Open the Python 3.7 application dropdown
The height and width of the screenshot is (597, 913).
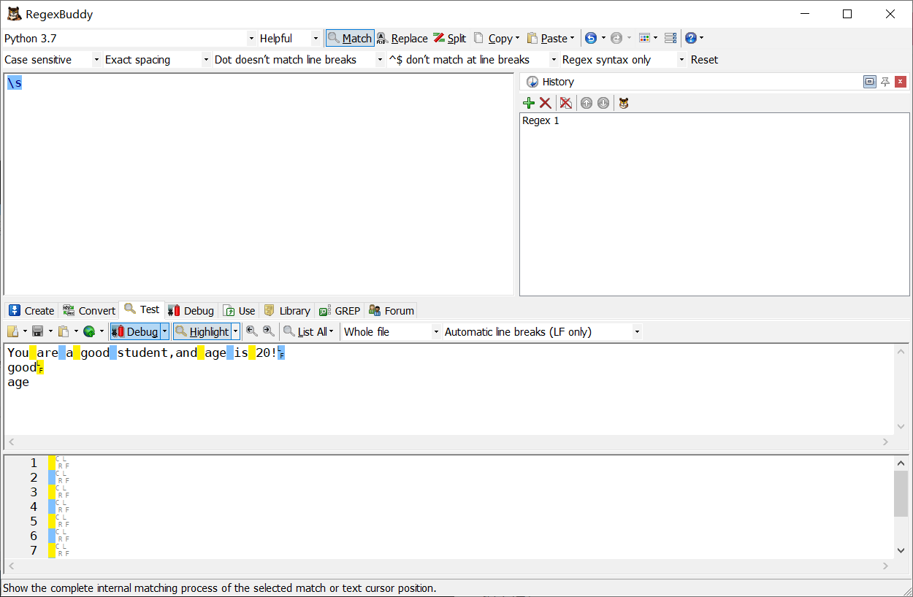pos(252,38)
